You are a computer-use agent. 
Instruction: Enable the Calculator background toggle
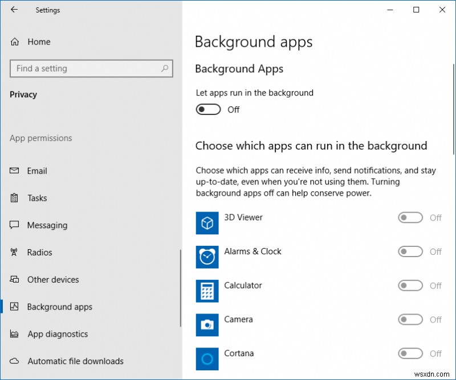410,286
